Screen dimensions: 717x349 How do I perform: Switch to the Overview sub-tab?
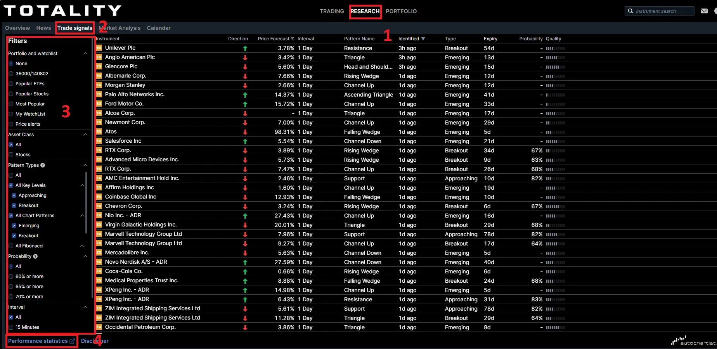point(17,28)
